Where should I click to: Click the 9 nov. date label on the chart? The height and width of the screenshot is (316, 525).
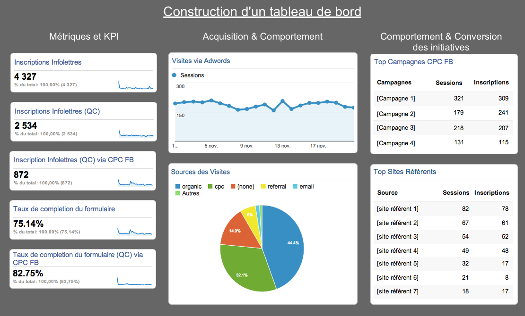coord(247,146)
